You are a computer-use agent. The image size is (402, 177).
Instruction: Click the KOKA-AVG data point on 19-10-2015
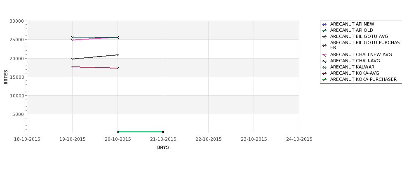(72, 67)
